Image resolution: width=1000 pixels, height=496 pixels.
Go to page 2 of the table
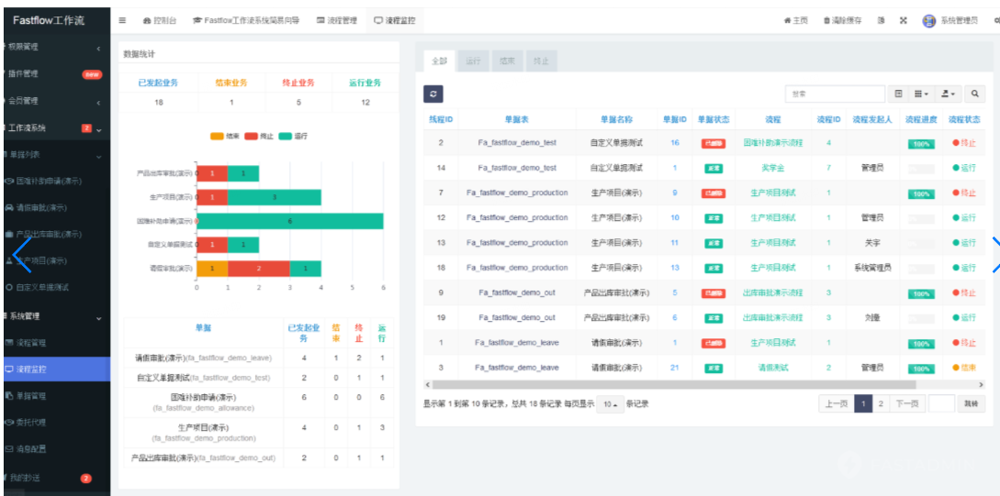tap(881, 403)
